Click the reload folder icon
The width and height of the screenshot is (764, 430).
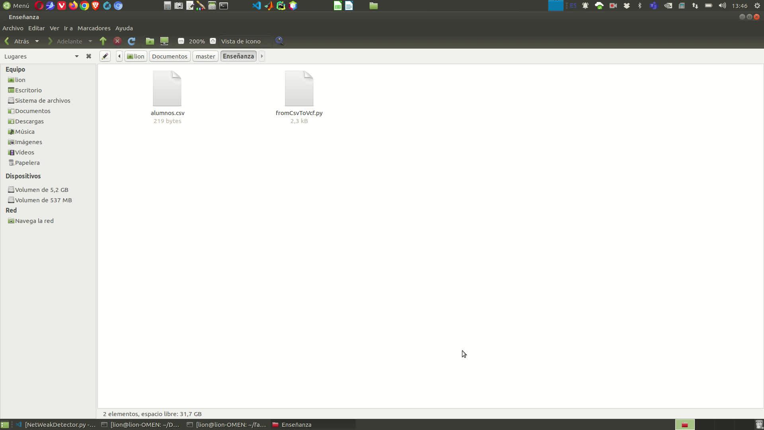tap(132, 41)
